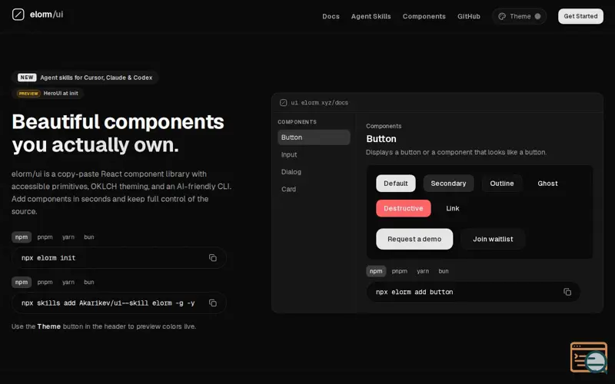The width and height of the screenshot is (615, 384).
Task: Click the NEW Agent skills announcement badge
Action: (x=85, y=78)
